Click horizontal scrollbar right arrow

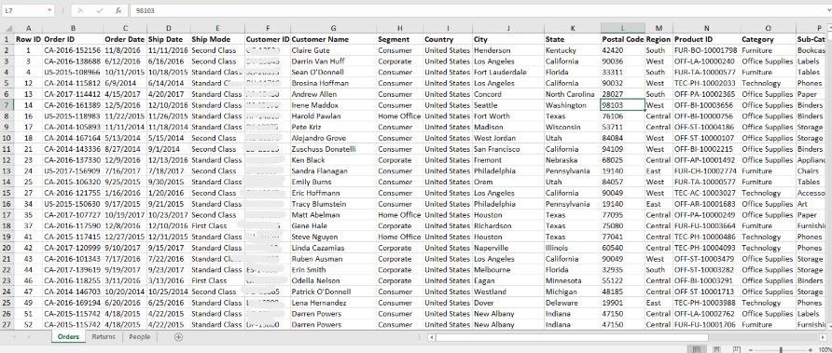[823, 337]
